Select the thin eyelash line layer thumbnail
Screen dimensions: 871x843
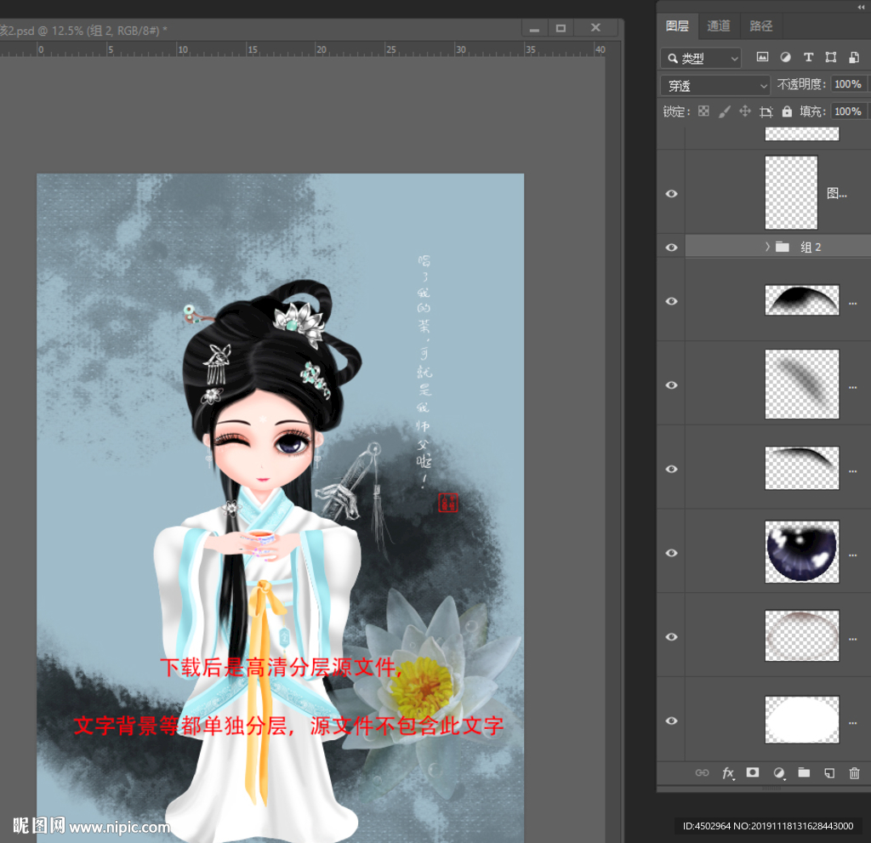pyautogui.click(x=802, y=468)
